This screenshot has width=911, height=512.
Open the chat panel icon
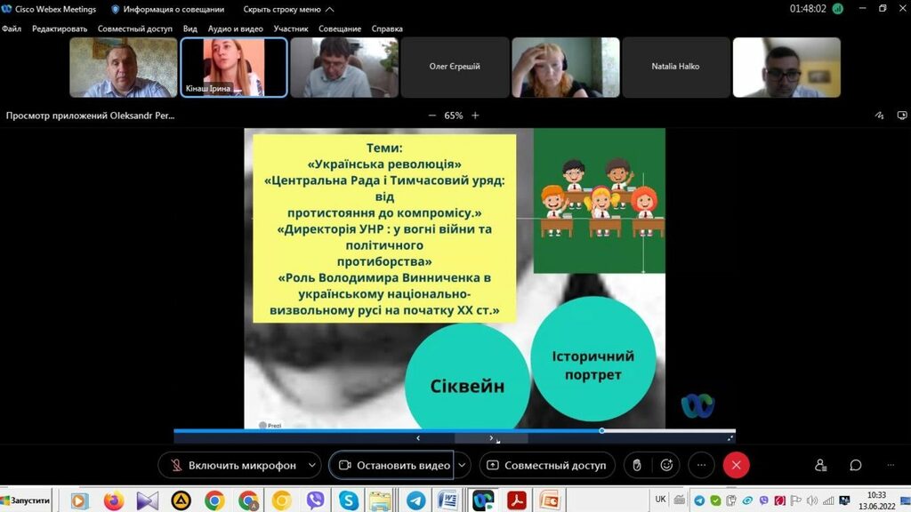click(855, 465)
